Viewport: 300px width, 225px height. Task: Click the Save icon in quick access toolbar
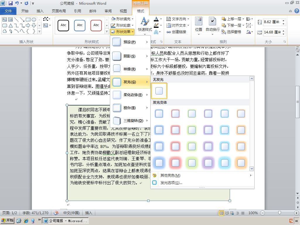coord(10,3)
